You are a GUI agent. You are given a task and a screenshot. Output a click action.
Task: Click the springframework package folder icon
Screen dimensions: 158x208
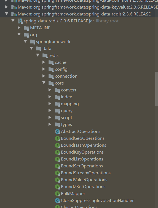click(33, 42)
